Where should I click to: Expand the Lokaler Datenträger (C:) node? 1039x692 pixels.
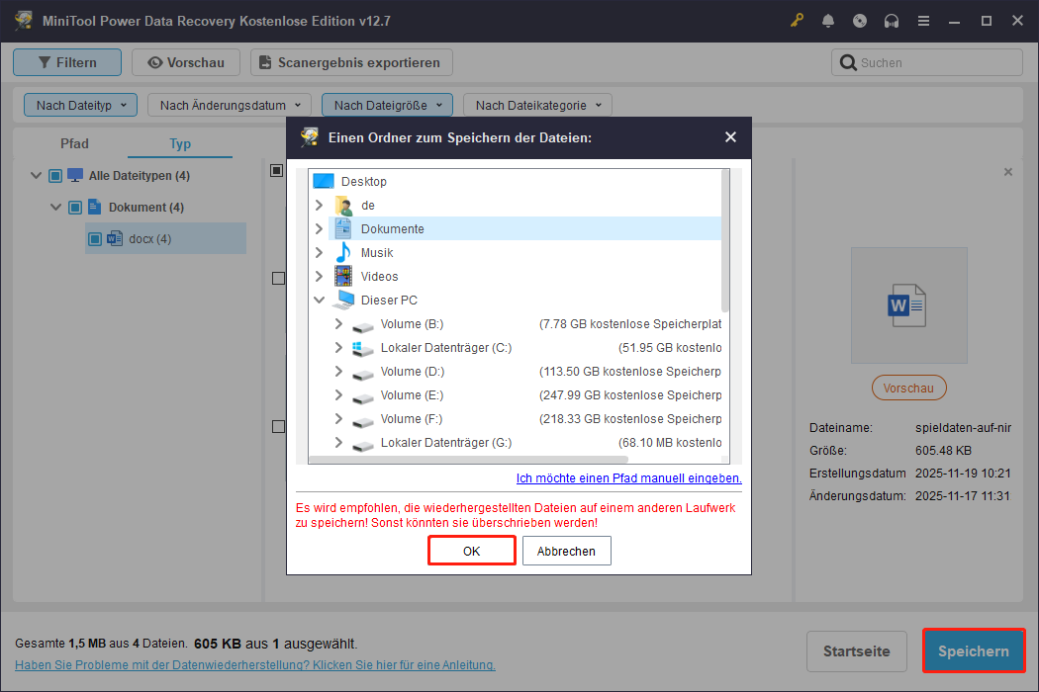[338, 348]
